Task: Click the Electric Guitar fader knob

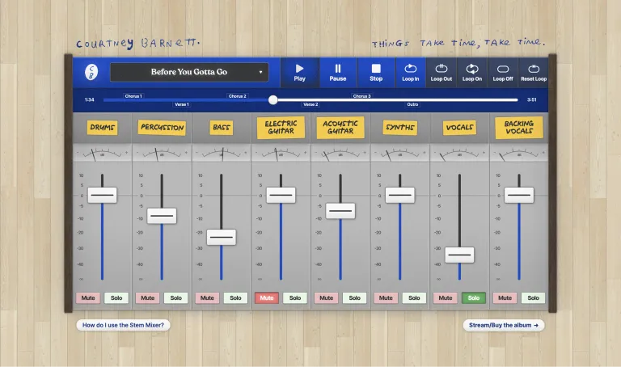Action: pyautogui.click(x=281, y=195)
